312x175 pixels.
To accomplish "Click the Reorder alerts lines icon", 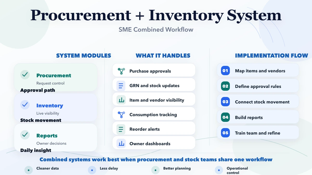I will (x=121, y=128).
